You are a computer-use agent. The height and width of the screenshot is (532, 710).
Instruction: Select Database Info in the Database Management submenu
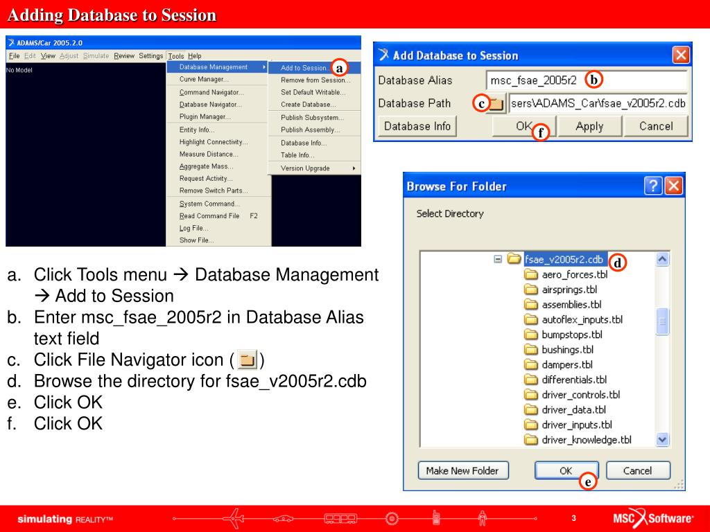[315, 143]
